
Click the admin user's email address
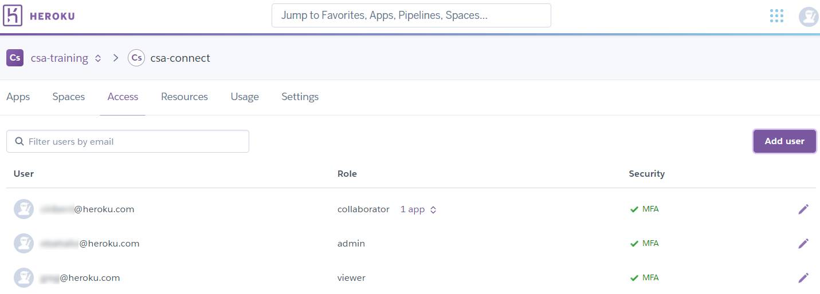click(90, 244)
